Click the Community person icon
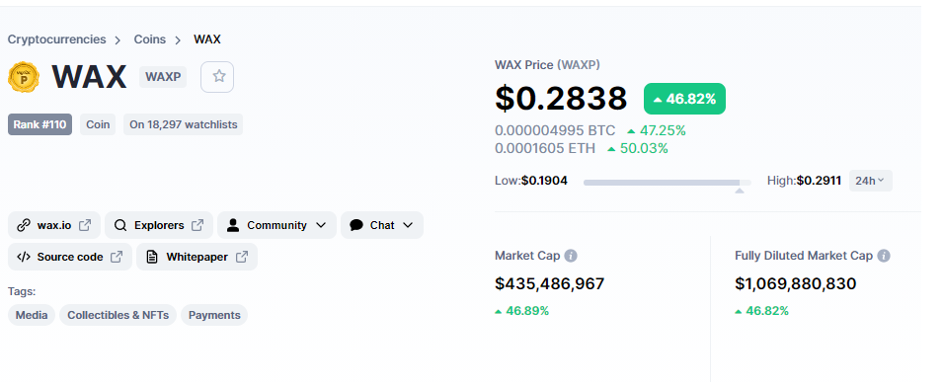 (232, 225)
